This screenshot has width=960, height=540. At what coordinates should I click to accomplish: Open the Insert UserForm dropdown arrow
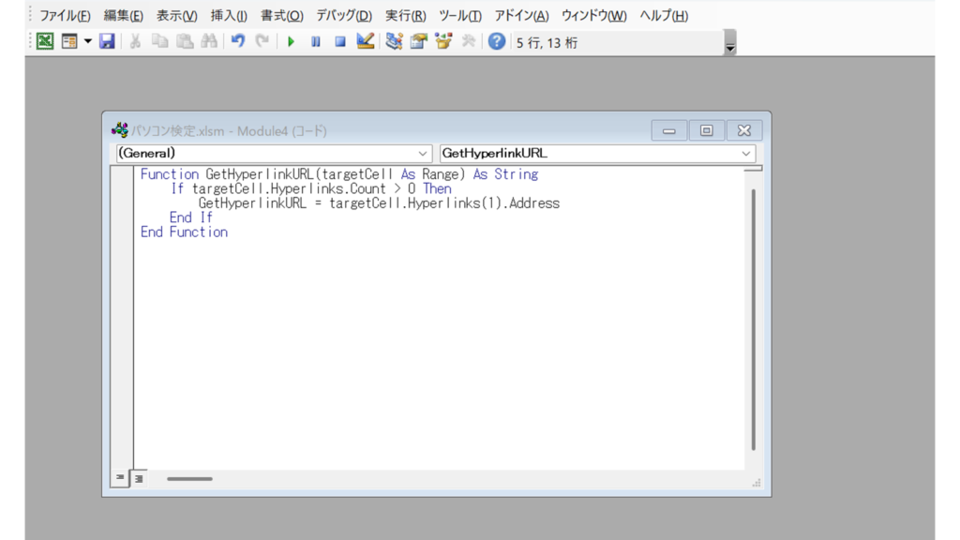(88, 41)
